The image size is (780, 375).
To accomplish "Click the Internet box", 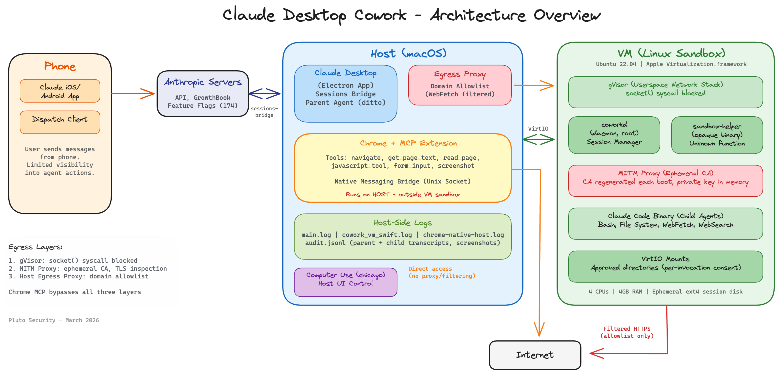I will [x=535, y=355].
